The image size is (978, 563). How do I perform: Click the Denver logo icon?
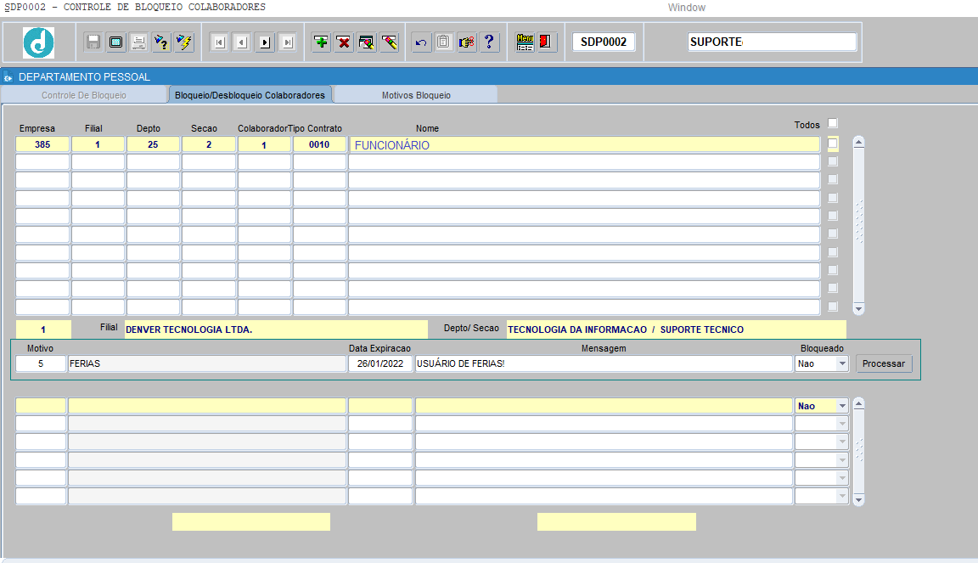[x=39, y=42]
